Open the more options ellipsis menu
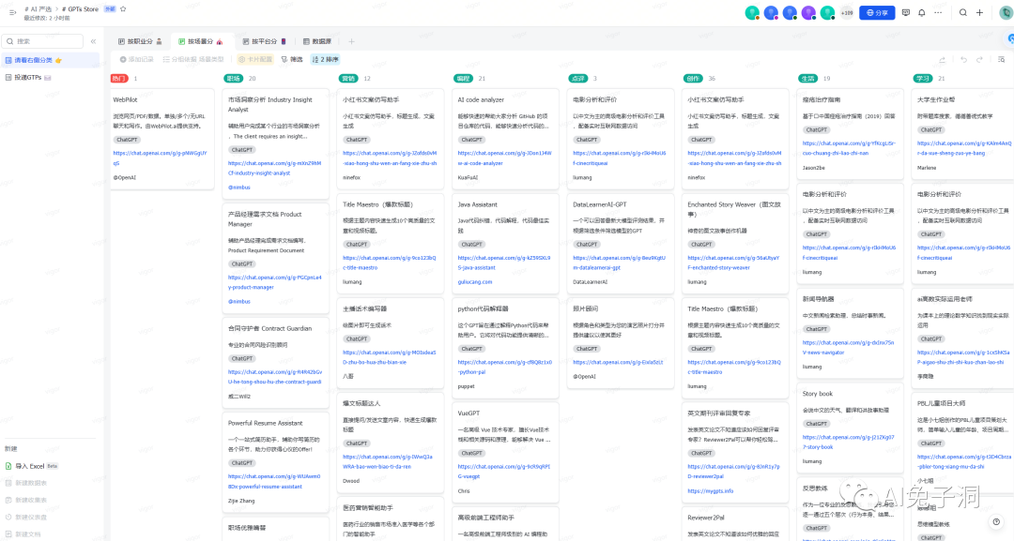This screenshot has width=1014, height=541. click(x=938, y=12)
